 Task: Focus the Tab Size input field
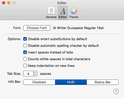click(x=28, y=74)
